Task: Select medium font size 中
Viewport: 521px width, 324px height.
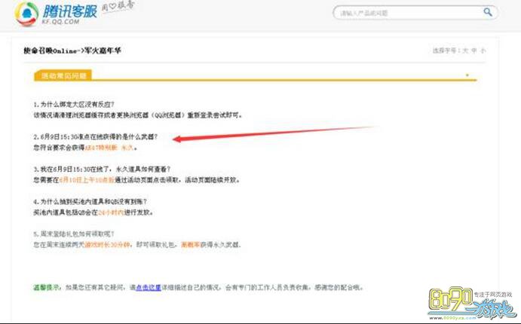Action: (x=474, y=51)
